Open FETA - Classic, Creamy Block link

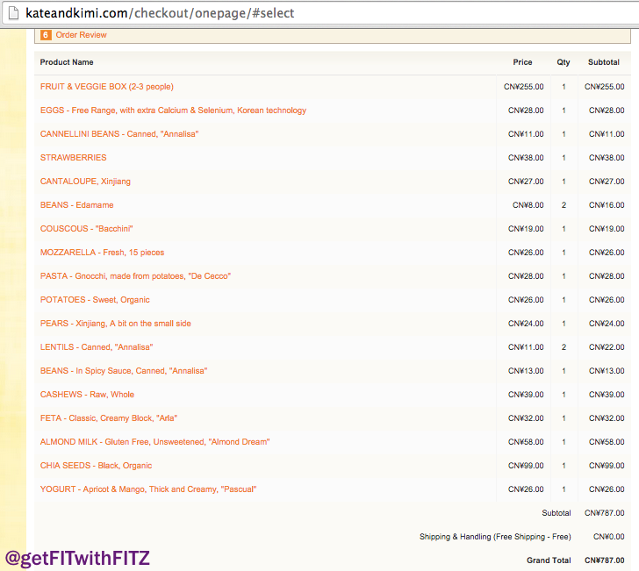[x=109, y=418]
